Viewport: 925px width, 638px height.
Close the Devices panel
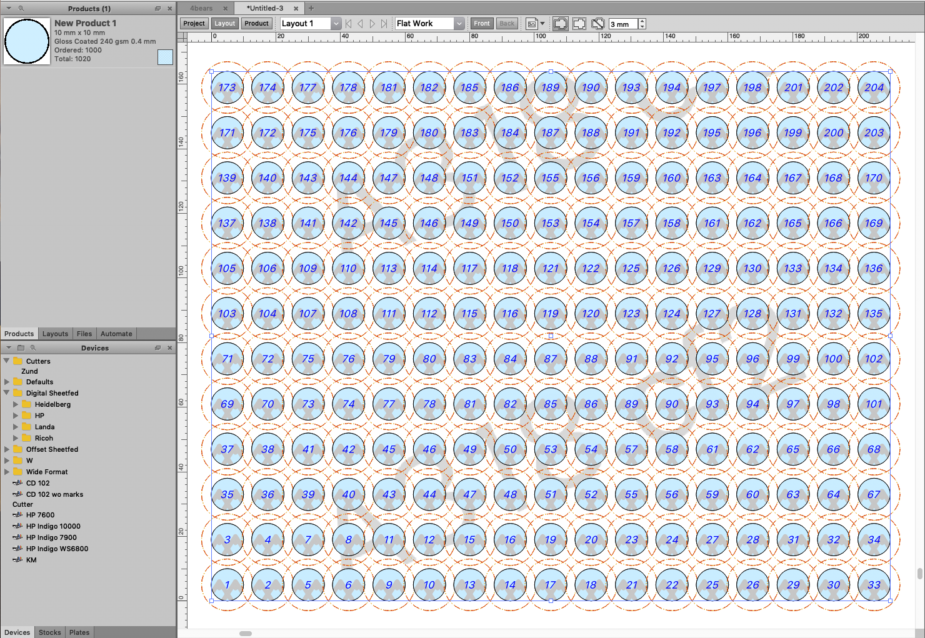coord(169,348)
